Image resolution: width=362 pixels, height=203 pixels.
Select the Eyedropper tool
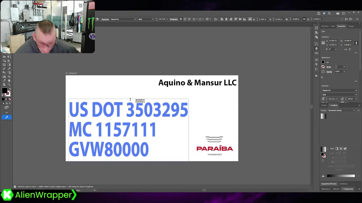pos(9,69)
